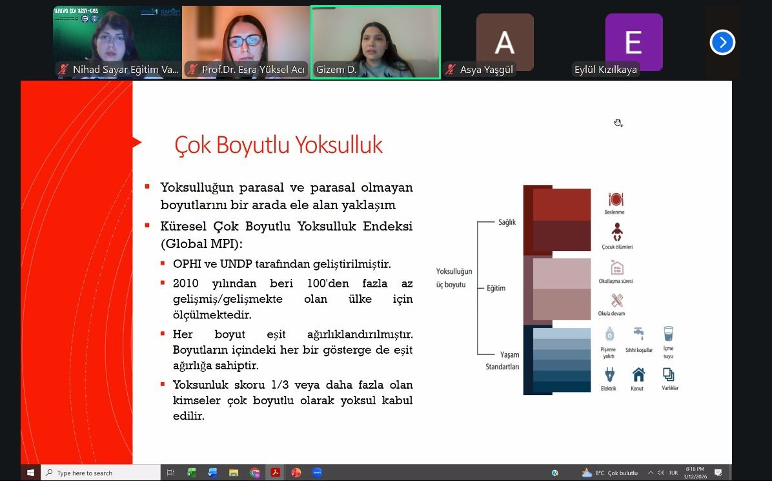Image resolution: width=772 pixels, height=481 pixels.
Task: Open Task View from the taskbar
Action: point(170,472)
